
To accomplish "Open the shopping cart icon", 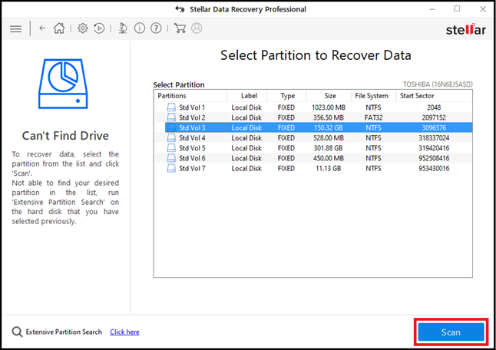I will click(x=180, y=28).
